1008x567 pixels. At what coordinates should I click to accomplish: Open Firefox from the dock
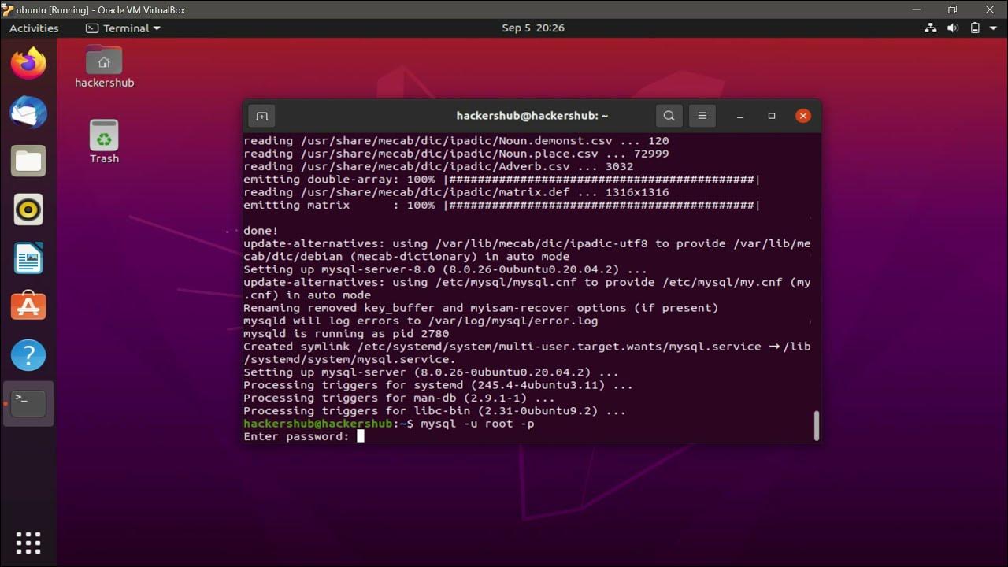[28, 64]
